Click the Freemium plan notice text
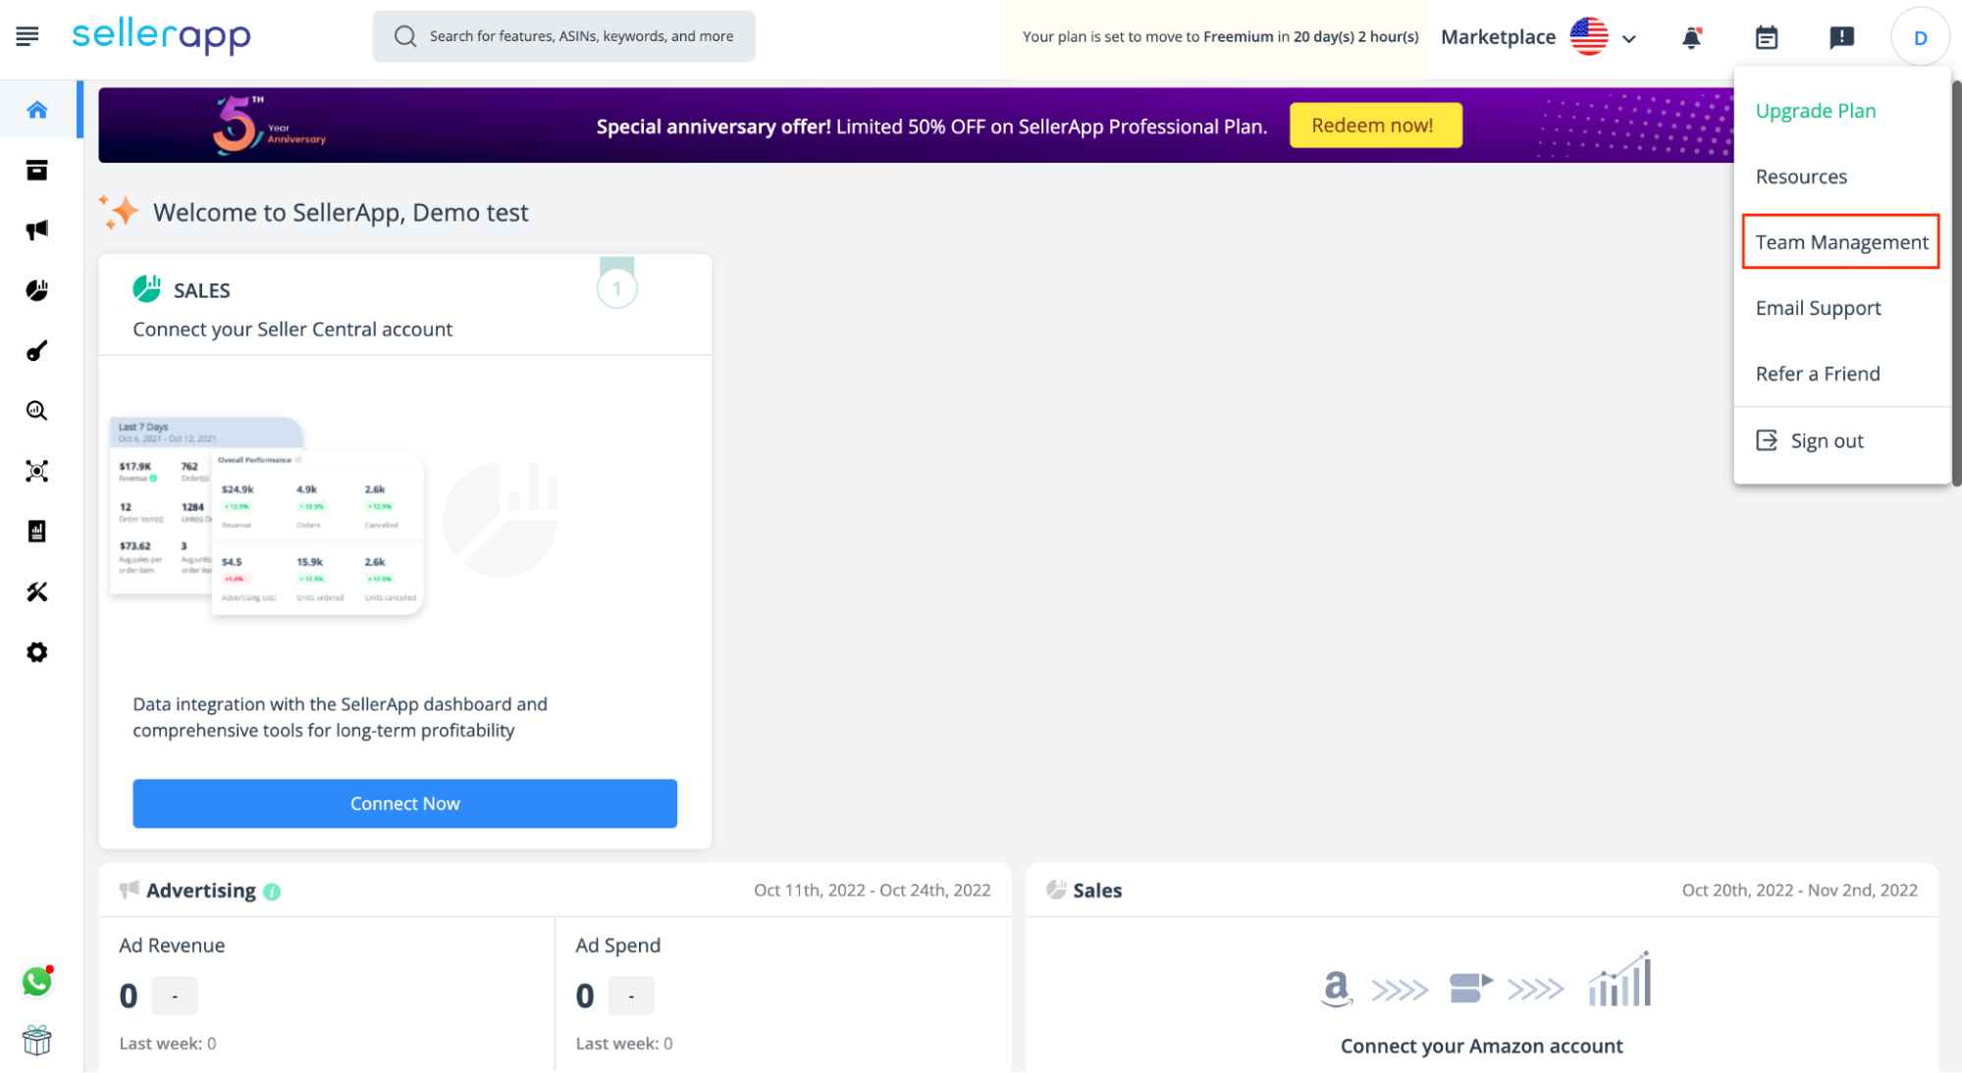Screen dimensions: 1962x1073 [1220, 37]
